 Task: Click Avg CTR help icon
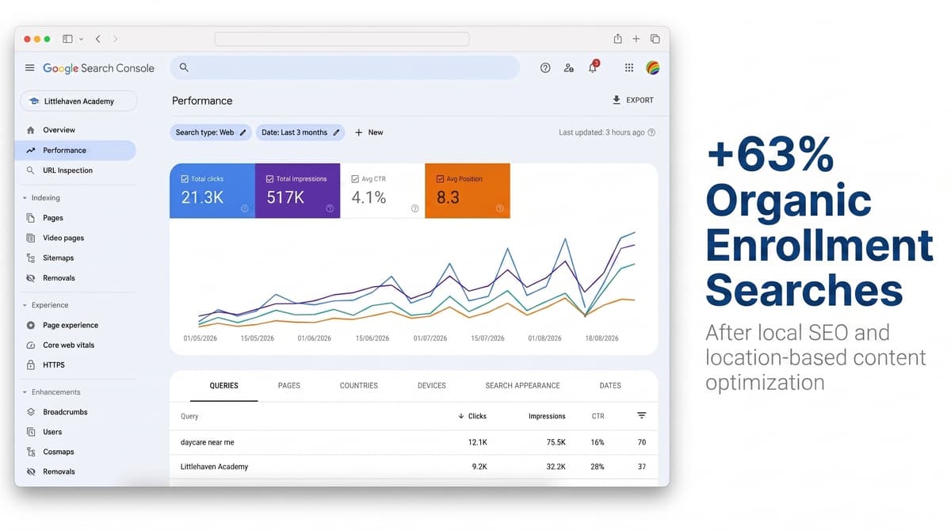[x=414, y=208]
